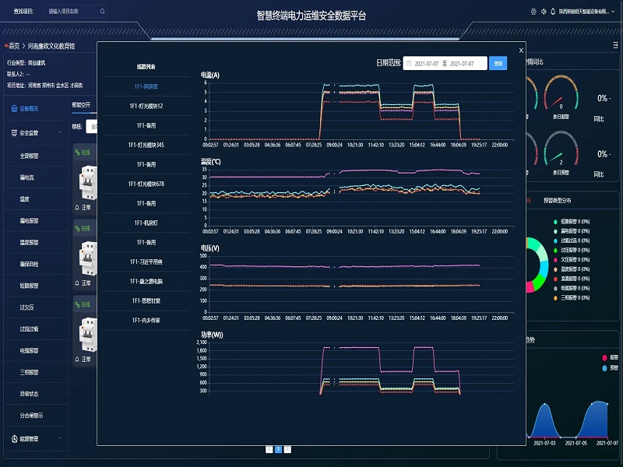Viewport: 623px width, 467px height.
Task: Expand the 能源管理 sidebar section
Action: 60,439
